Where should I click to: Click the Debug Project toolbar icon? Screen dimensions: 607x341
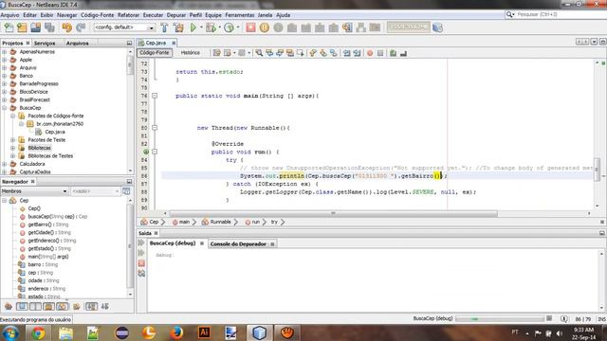click(211, 27)
